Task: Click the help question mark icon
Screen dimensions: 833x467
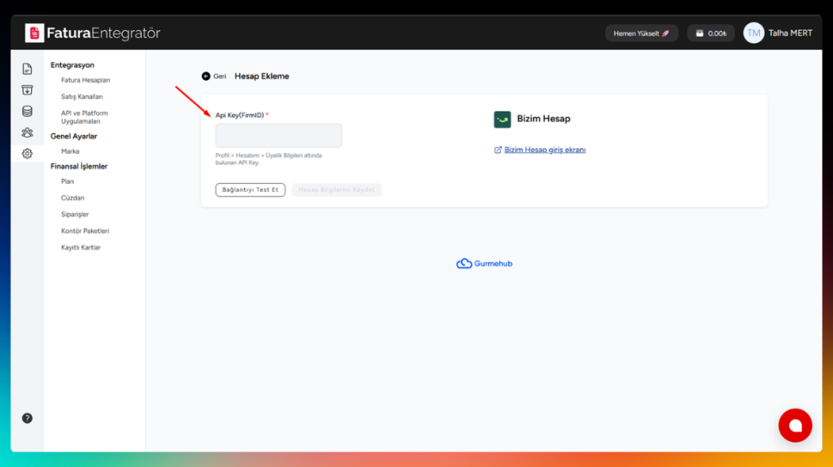Action: click(x=27, y=418)
